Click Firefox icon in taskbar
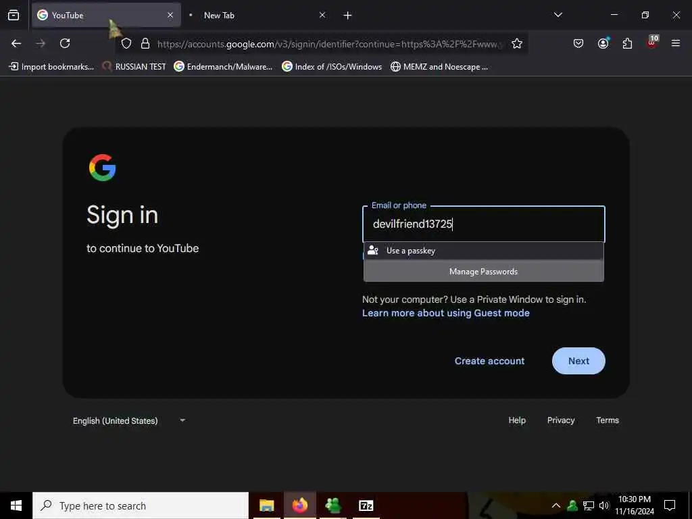 tap(299, 505)
